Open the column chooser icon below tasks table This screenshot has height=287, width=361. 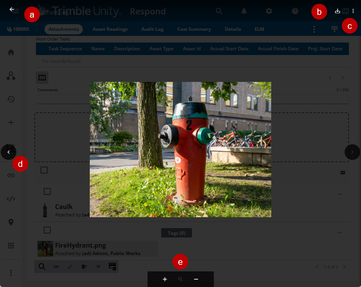(42, 78)
